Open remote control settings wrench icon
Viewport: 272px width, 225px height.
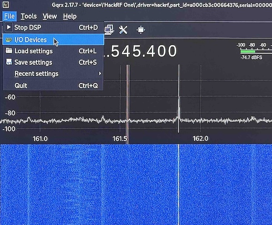tap(123, 30)
